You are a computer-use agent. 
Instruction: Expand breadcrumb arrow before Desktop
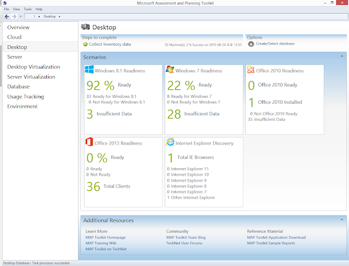[39, 17]
